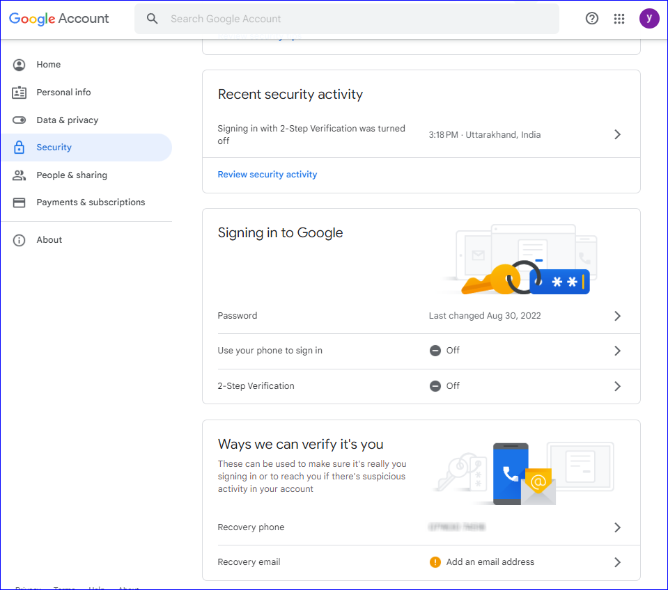
Task: Open the Google apps grid
Action: [619, 19]
